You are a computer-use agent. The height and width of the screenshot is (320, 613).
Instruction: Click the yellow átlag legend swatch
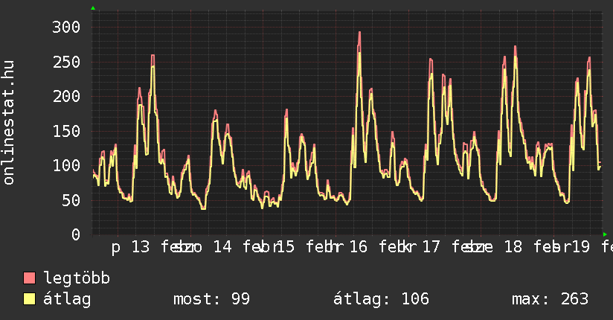tap(30, 299)
